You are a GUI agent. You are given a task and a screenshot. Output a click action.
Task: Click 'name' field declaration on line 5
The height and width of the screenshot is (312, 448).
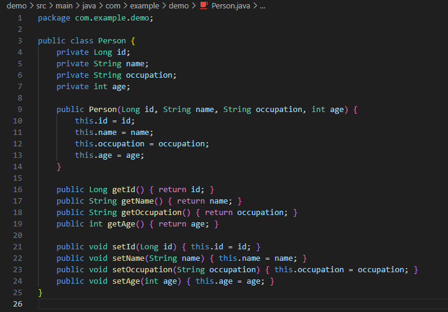tap(135, 64)
